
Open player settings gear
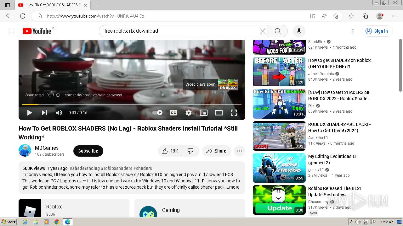tap(189, 113)
